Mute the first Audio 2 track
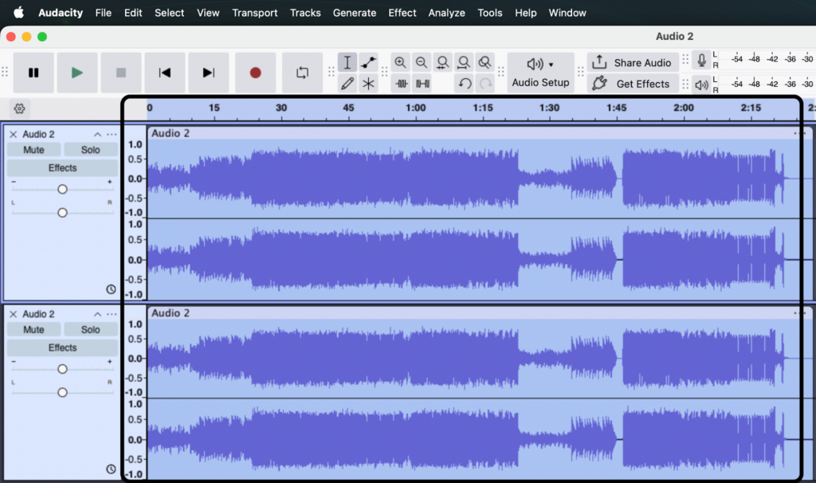 click(x=33, y=150)
